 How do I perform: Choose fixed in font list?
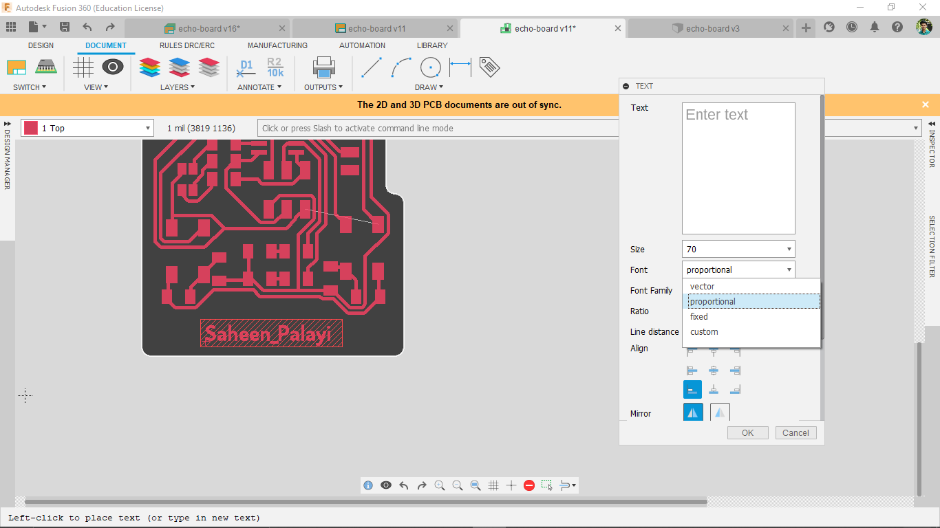pos(751,316)
